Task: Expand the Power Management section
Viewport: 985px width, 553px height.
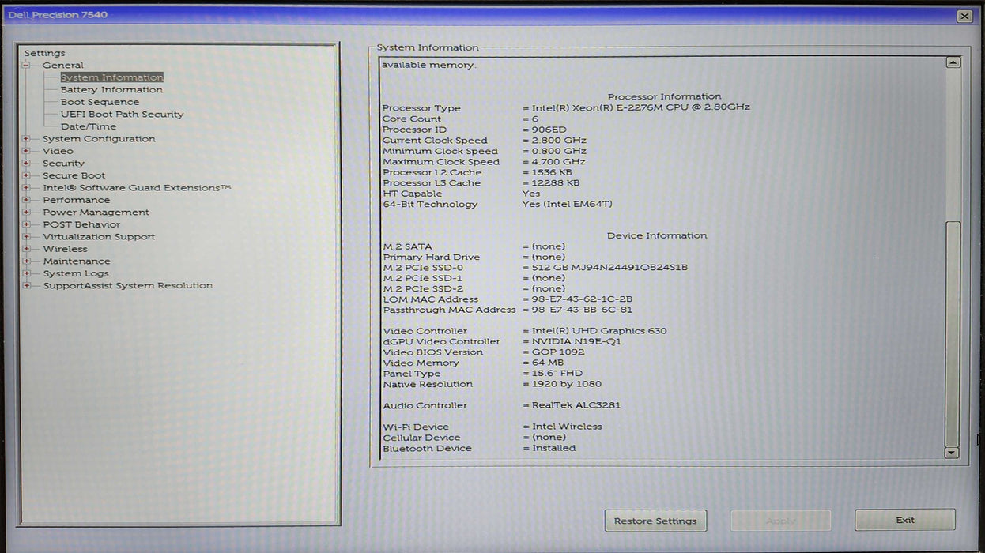Action: point(25,212)
